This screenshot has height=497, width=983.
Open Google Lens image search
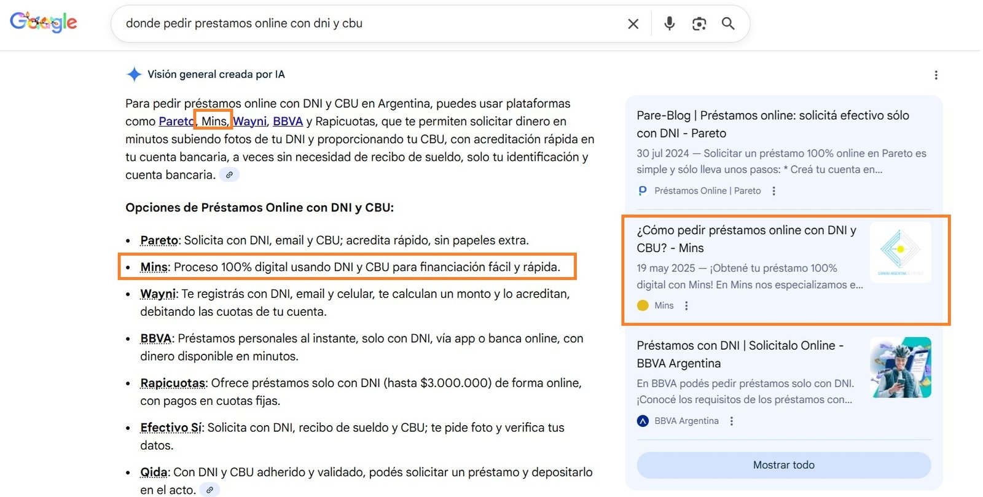(699, 24)
